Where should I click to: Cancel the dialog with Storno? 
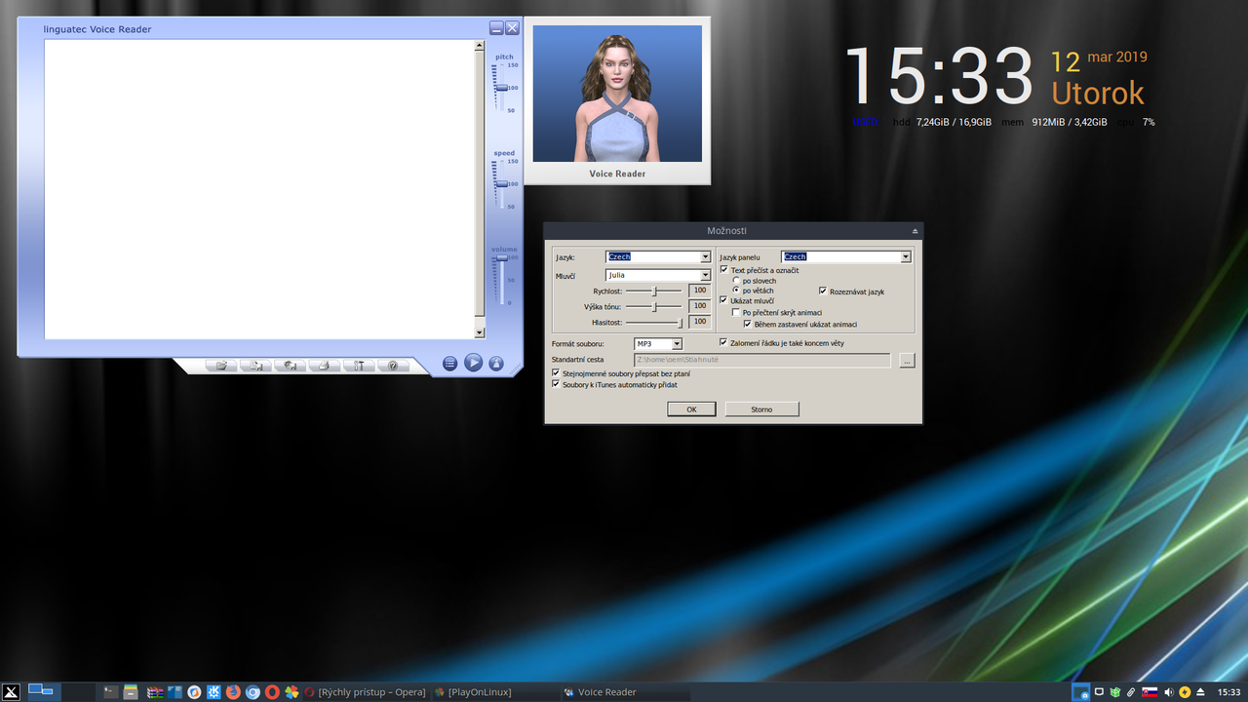(761, 409)
